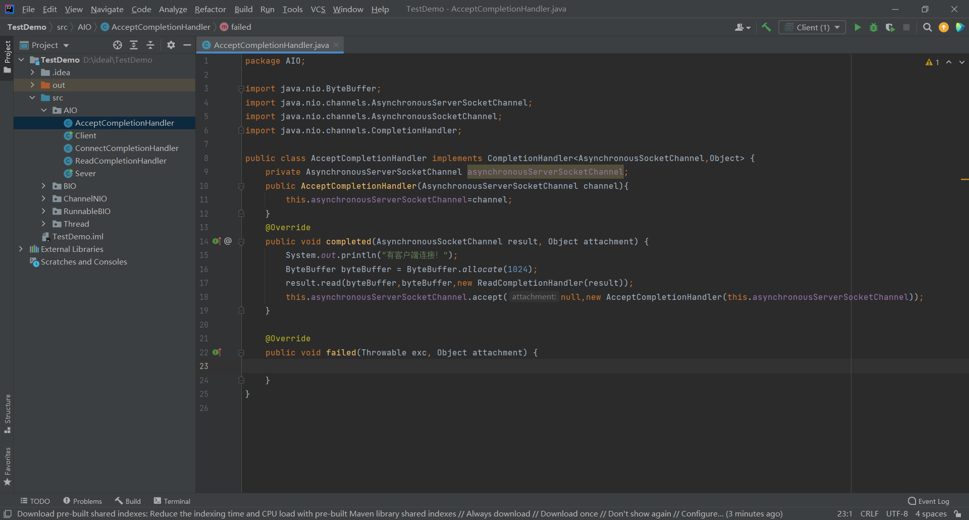Go to previous highlighted error arrow
Screen dimensions: 969x520
(x=949, y=62)
